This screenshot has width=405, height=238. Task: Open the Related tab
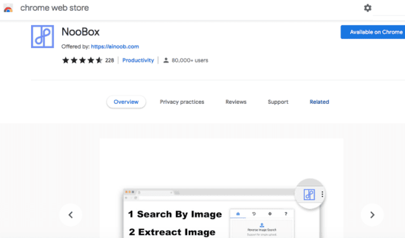tap(319, 102)
